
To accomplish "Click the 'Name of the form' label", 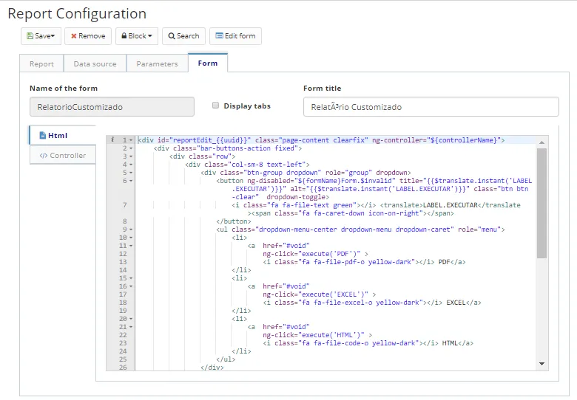I will [x=64, y=88].
